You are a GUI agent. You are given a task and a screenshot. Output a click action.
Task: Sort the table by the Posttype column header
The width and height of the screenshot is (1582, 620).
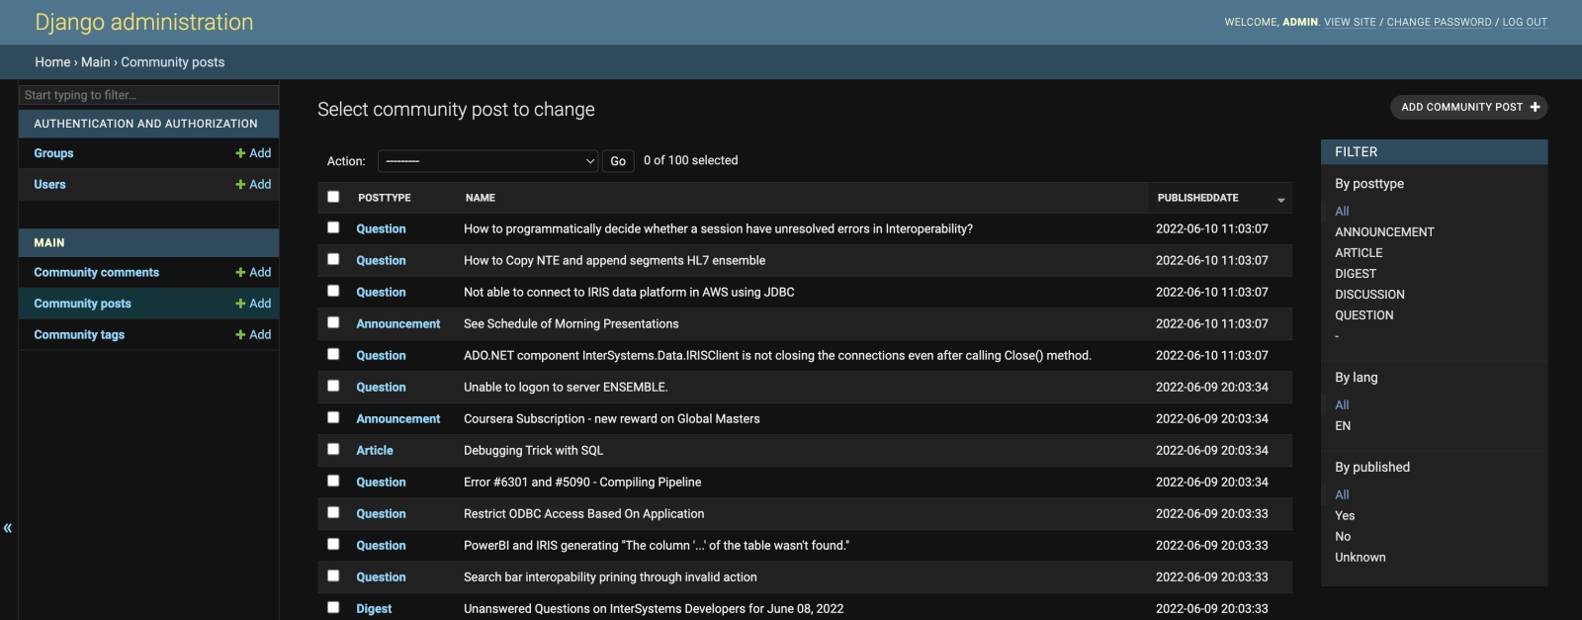click(x=385, y=198)
